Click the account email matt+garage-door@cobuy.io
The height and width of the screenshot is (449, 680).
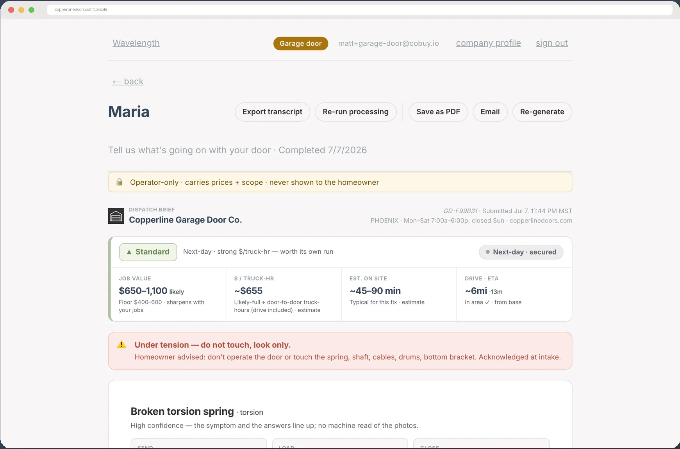point(388,43)
